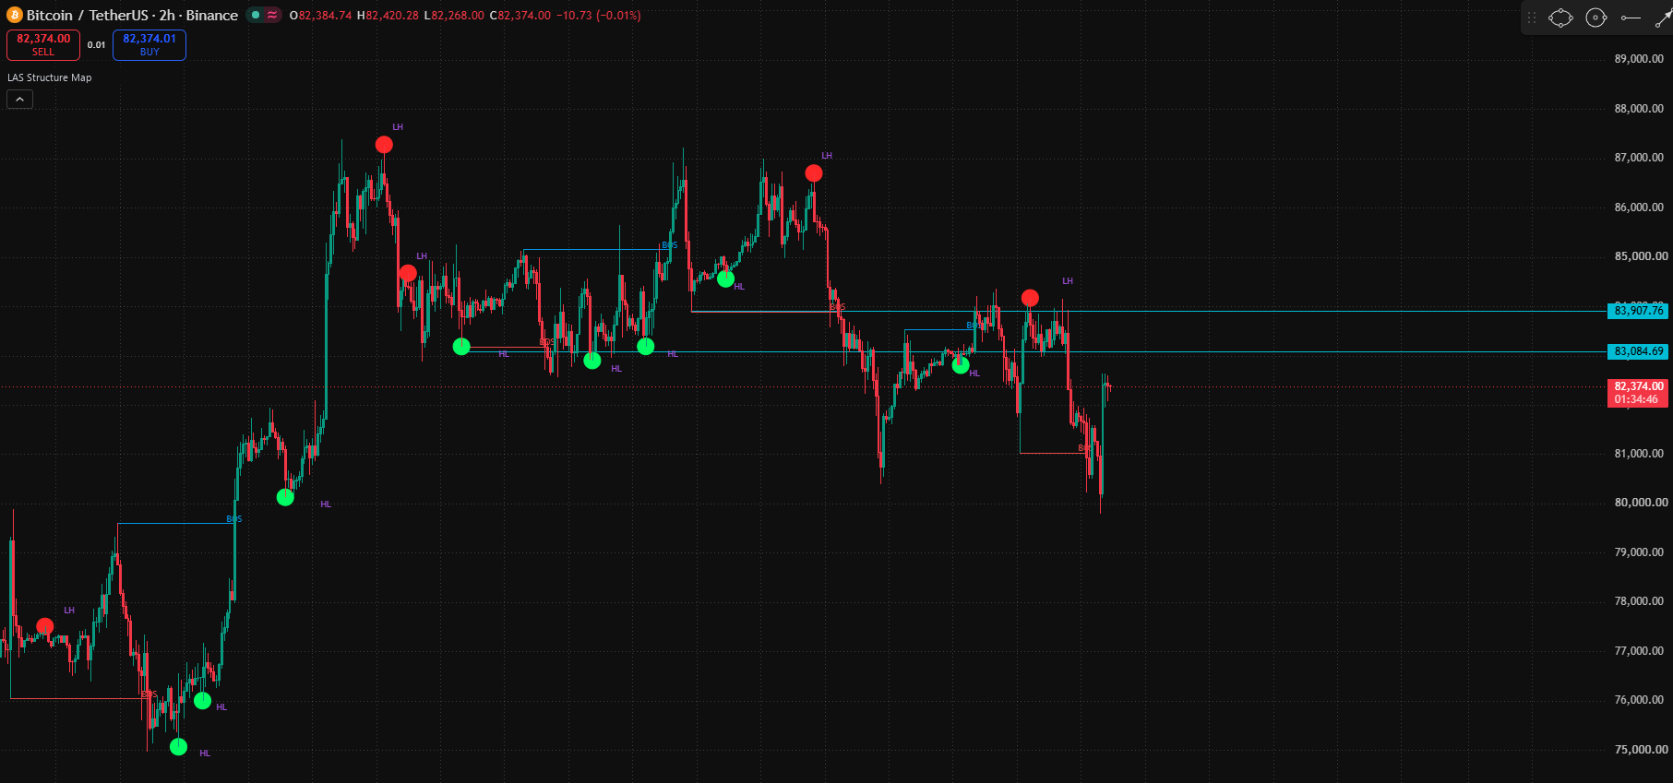Image resolution: width=1673 pixels, height=783 pixels.
Task: Click the orange Bitcoin symbol logo
Action: tap(15, 15)
